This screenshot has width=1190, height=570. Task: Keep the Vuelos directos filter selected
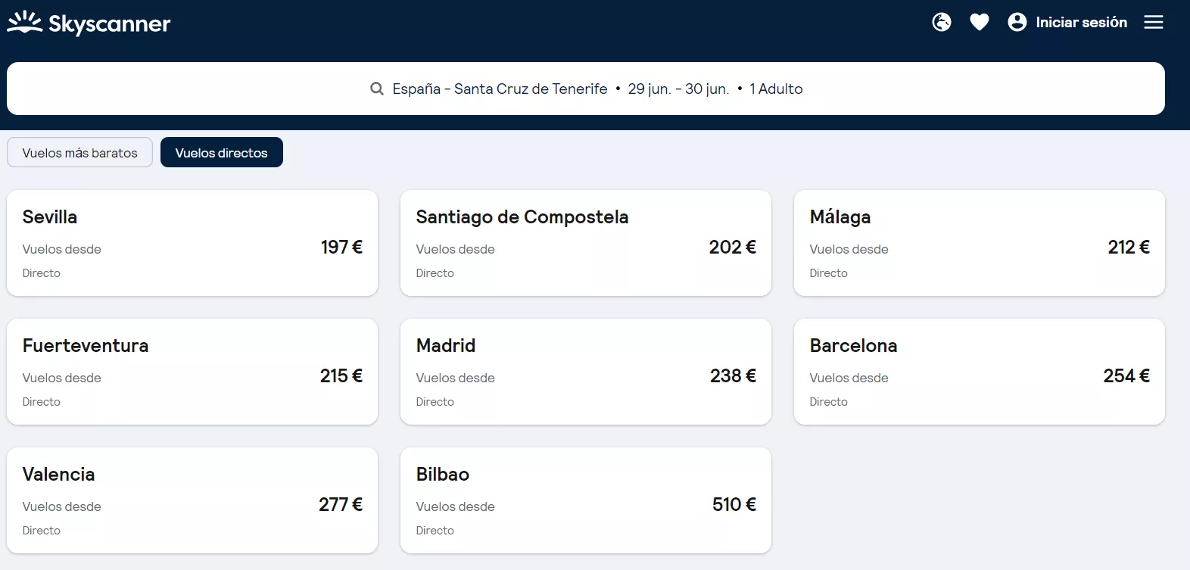[221, 152]
